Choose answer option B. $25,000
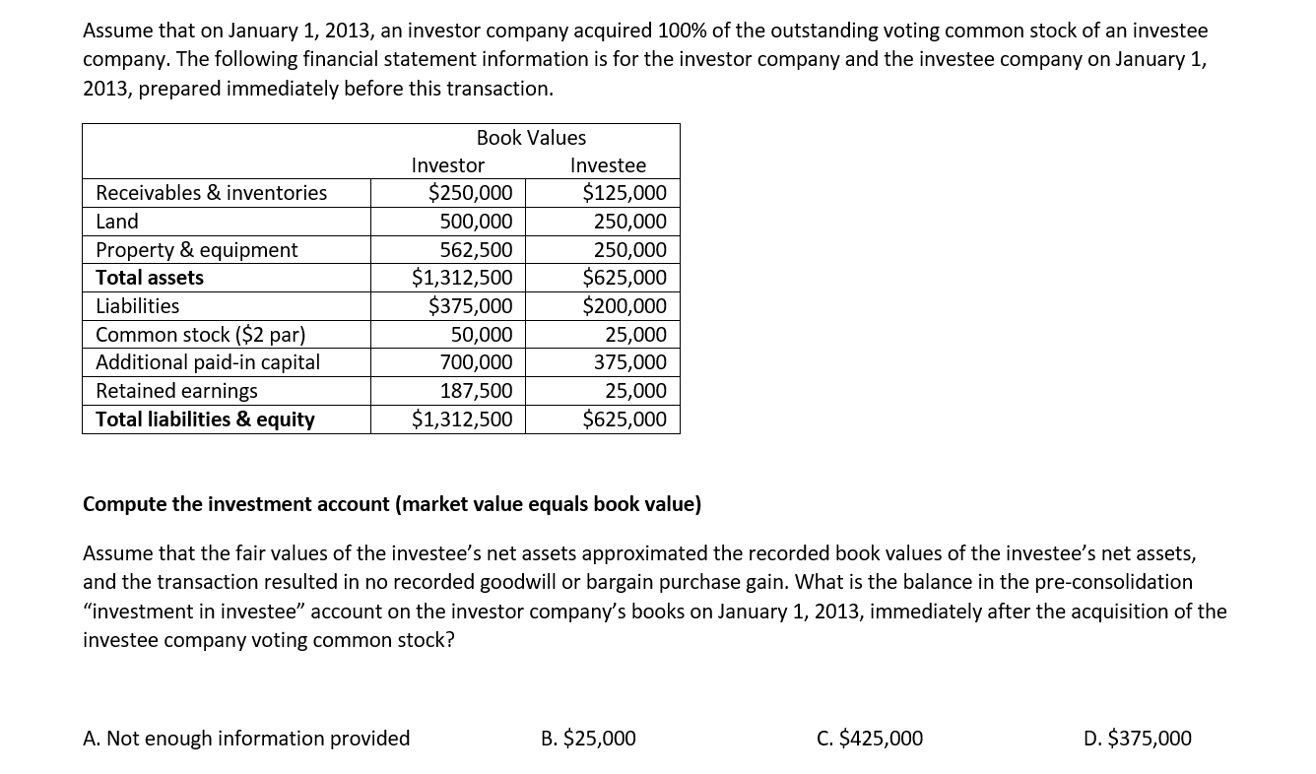 coord(588,738)
